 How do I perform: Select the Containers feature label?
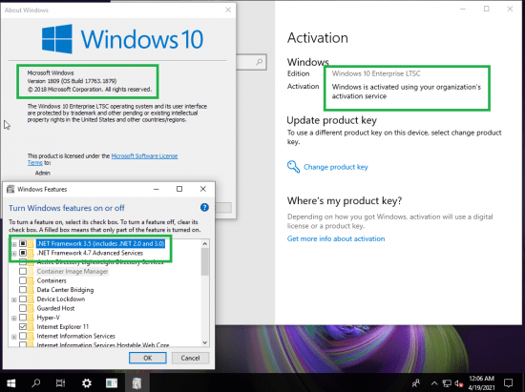pyautogui.click(x=52, y=280)
